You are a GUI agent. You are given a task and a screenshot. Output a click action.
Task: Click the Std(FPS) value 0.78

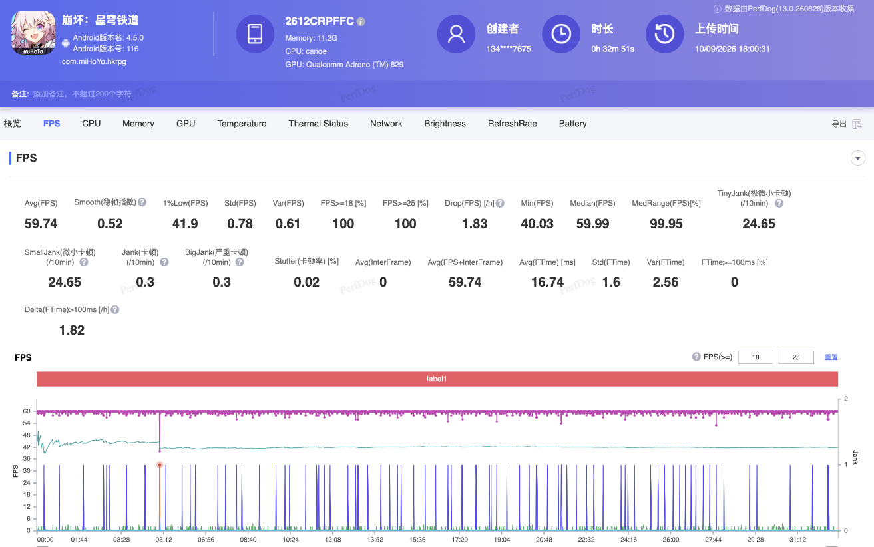pos(240,224)
